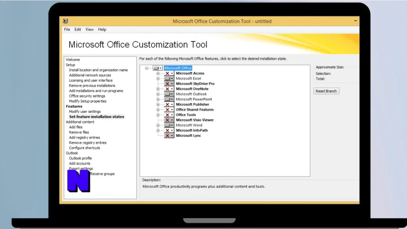Open install state dropdown for Microsoft Outlook
This screenshot has height=229, width=407.
169,94
